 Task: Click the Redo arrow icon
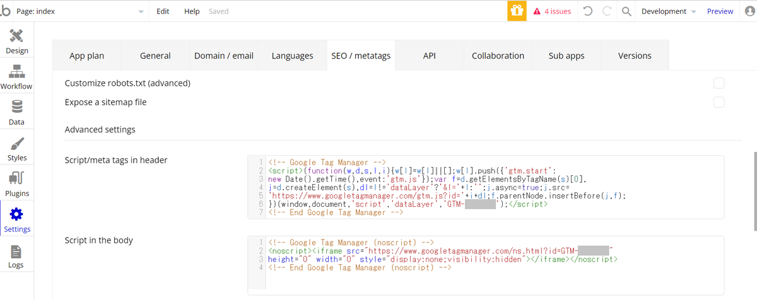pyautogui.click(x=606, y=11)
